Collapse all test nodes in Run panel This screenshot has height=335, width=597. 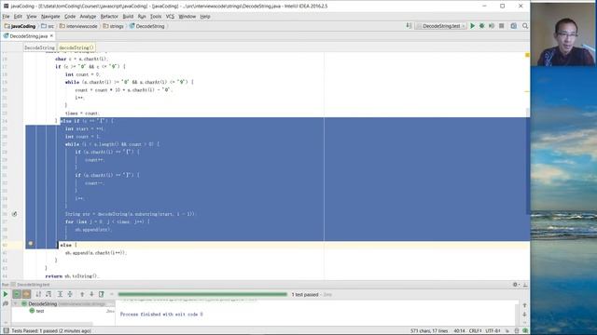tap(70, 294)
